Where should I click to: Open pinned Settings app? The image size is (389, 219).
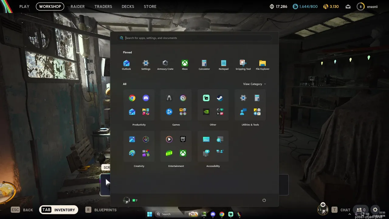pyautogui.click(x=146, y=65)
